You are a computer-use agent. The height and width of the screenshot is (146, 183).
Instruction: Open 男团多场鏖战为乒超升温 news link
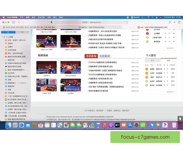click(x=98, y=91)
